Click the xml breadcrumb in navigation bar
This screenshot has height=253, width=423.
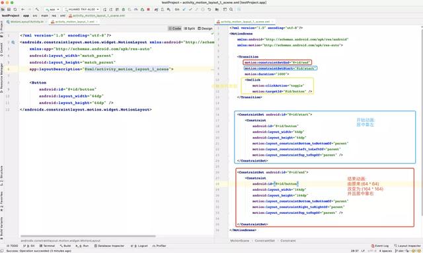(x=63, y=16)
